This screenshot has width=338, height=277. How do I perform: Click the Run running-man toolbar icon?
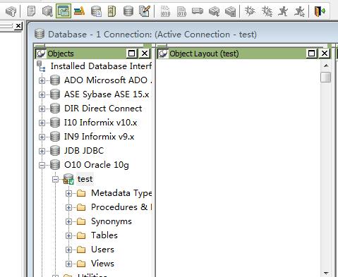283,11
